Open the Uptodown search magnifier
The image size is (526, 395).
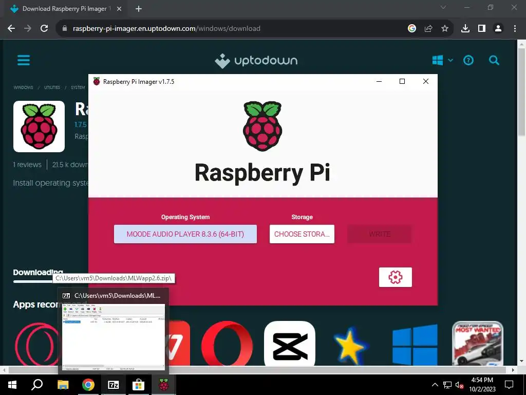(x=494, y=61)
